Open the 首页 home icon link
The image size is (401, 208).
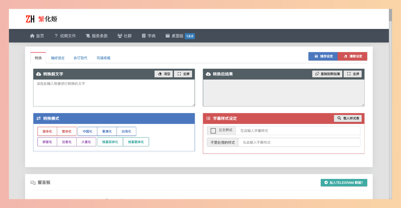click(x=37, y=36)
